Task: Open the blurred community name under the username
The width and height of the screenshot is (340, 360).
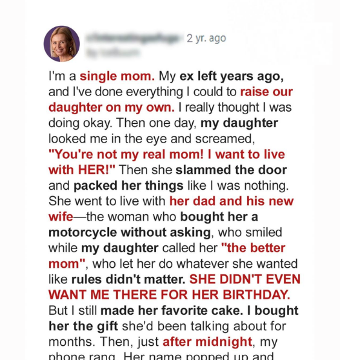Action: coord(113,53)
